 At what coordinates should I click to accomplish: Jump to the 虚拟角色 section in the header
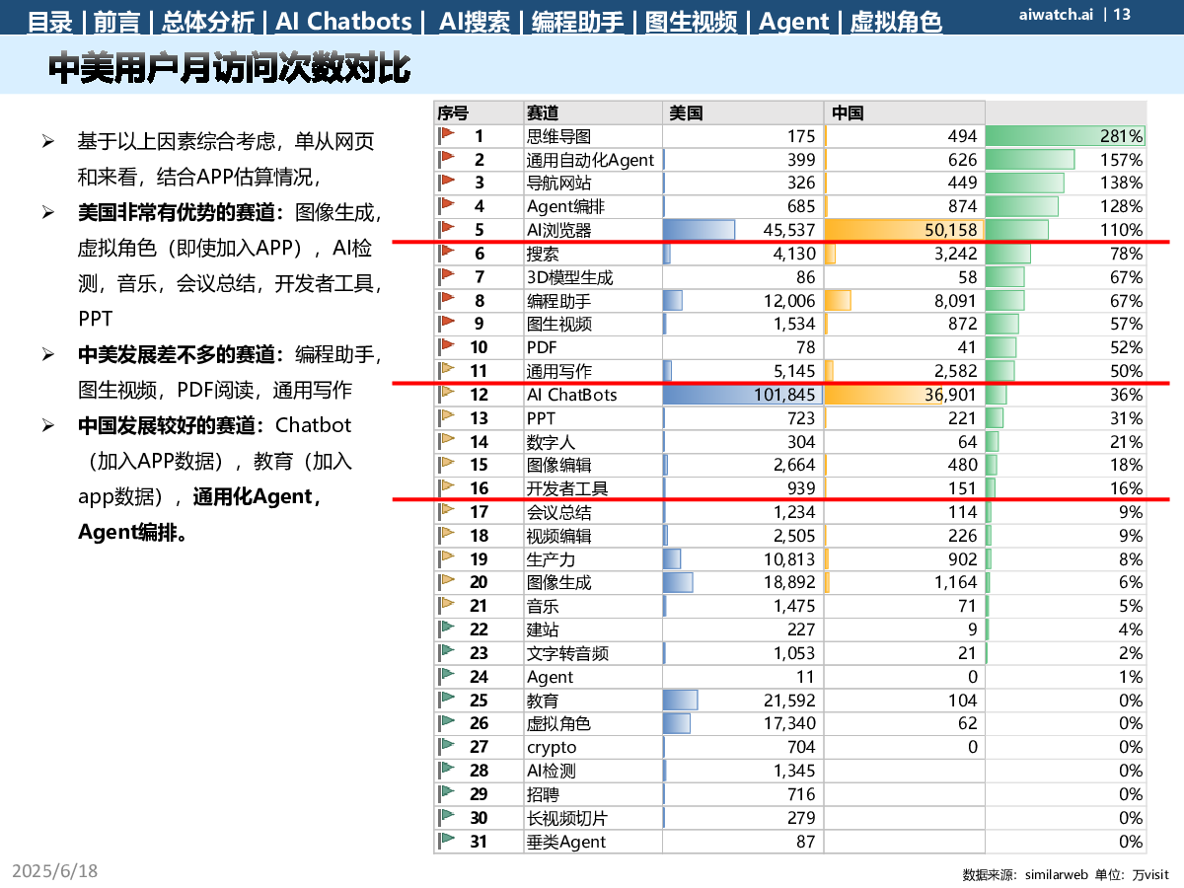click(x=896, y=21)
